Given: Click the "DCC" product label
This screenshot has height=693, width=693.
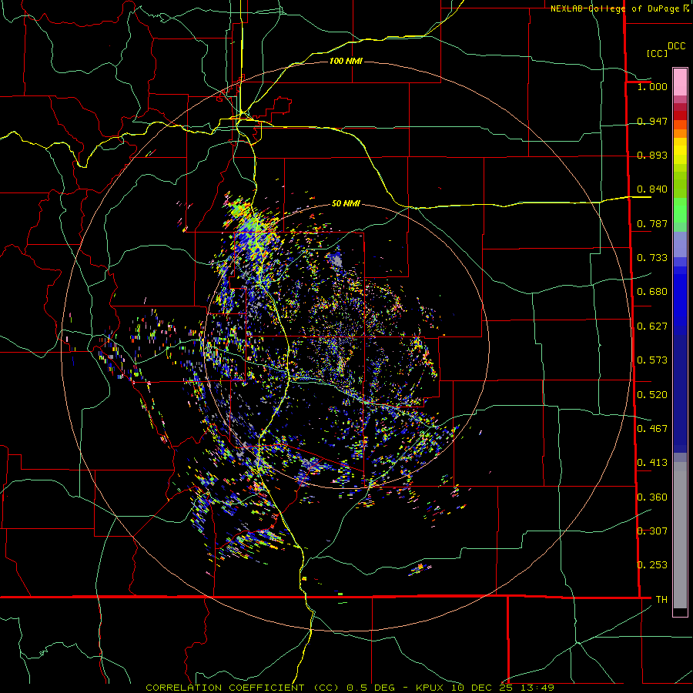Looking at the screenshot, I should pos(676,46).
